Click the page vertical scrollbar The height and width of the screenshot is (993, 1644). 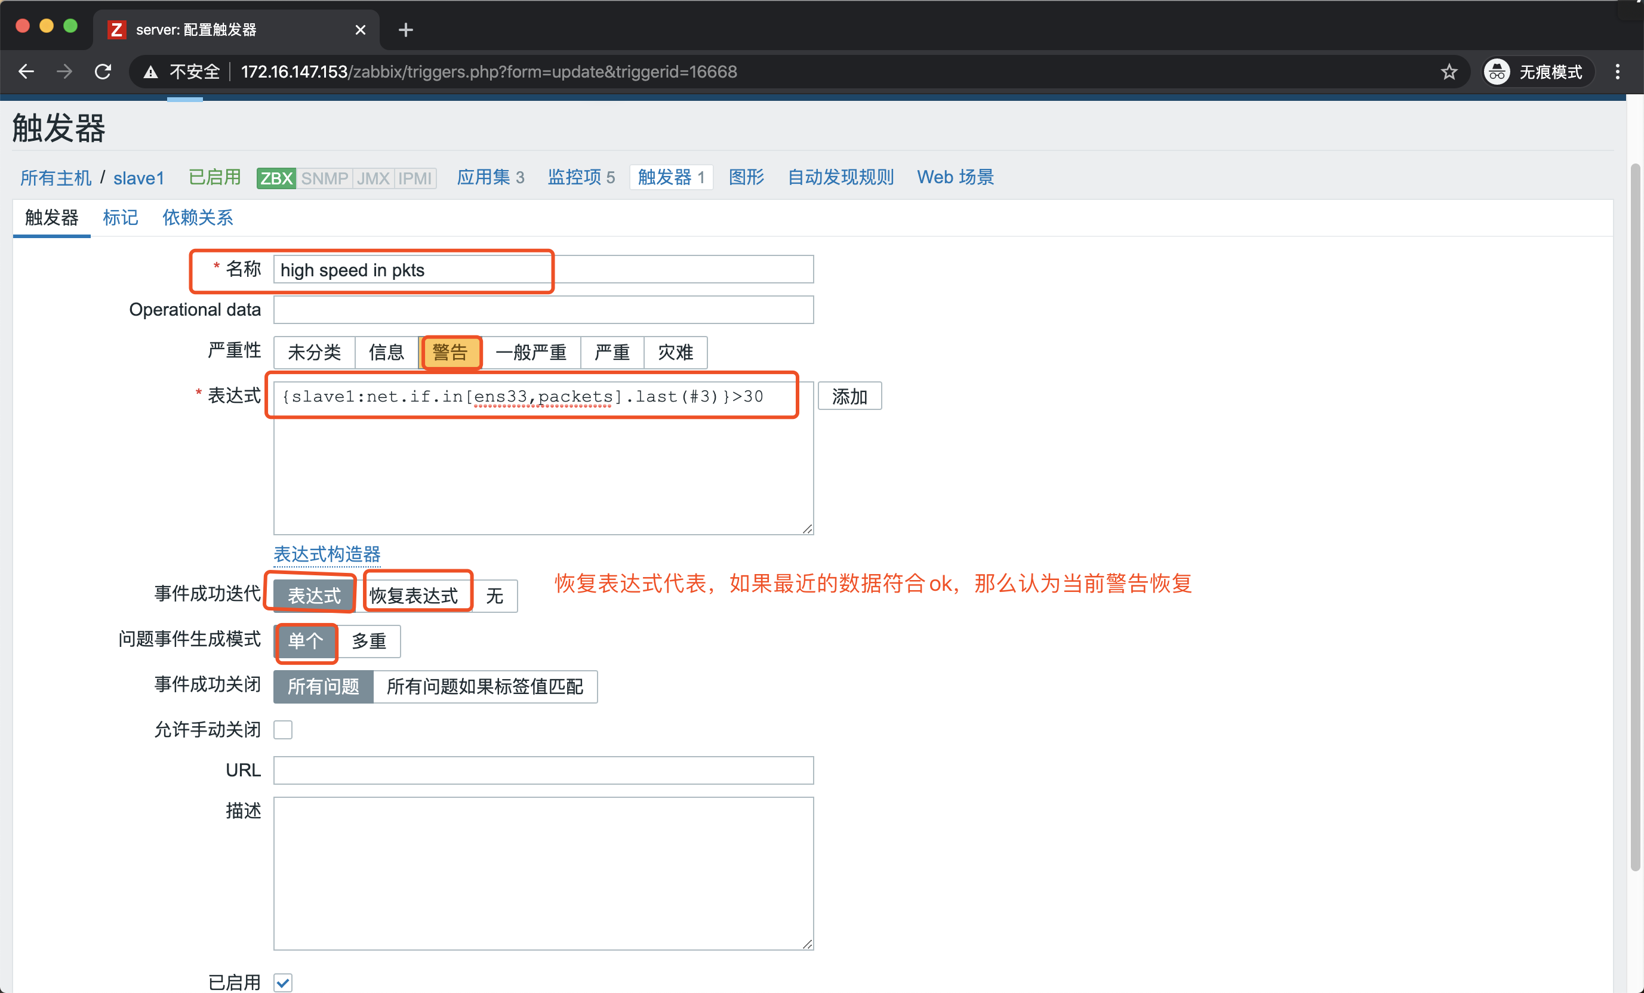click(x=1635, y=517)
